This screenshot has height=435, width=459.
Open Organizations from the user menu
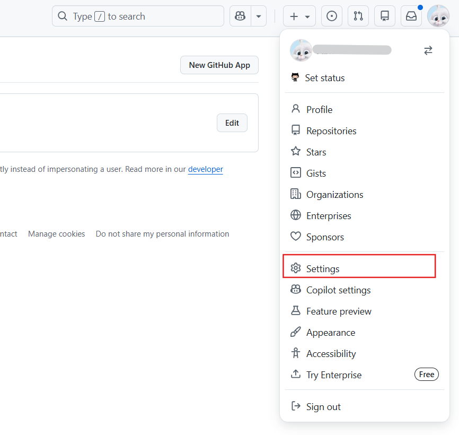tap(365, 195)
